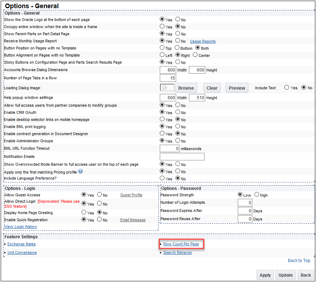Select No for Enable Quick Registration
The width and height of the screenshot is (316, 282).
pos(99,219)
